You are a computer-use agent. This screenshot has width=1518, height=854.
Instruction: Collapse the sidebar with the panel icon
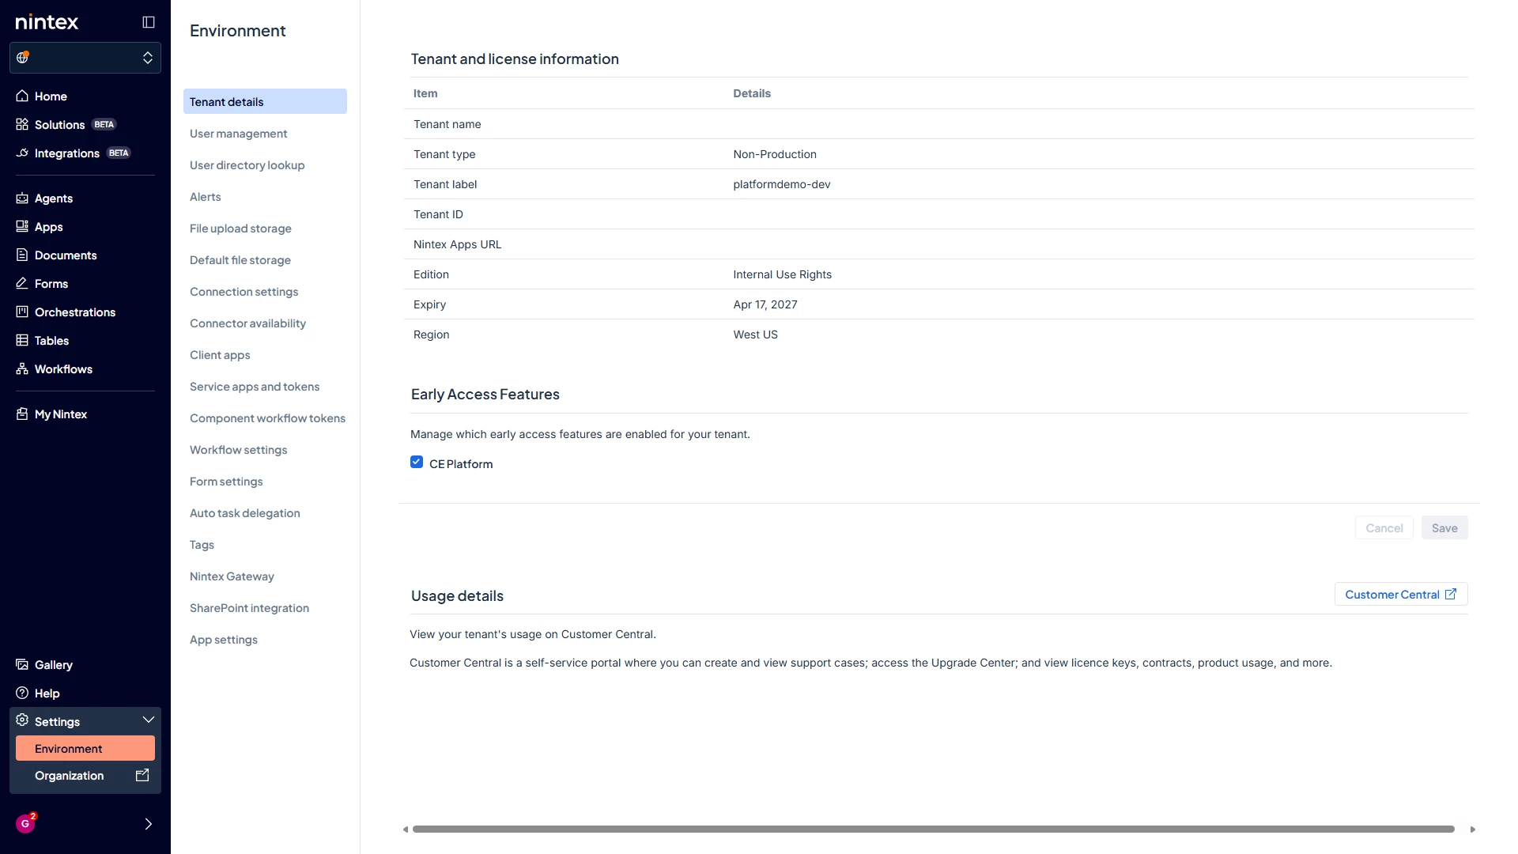(148, 22)
